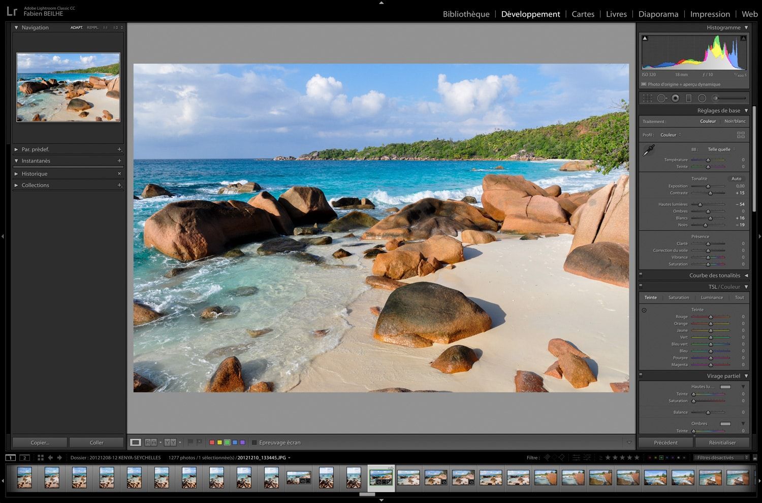Click the red color label swatch
Image resolution: width=762 pixels, height=503 pixels.
[212, 443]
